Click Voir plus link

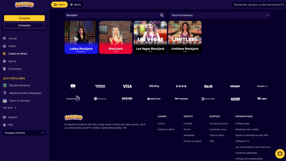click(x=9, y=108)
